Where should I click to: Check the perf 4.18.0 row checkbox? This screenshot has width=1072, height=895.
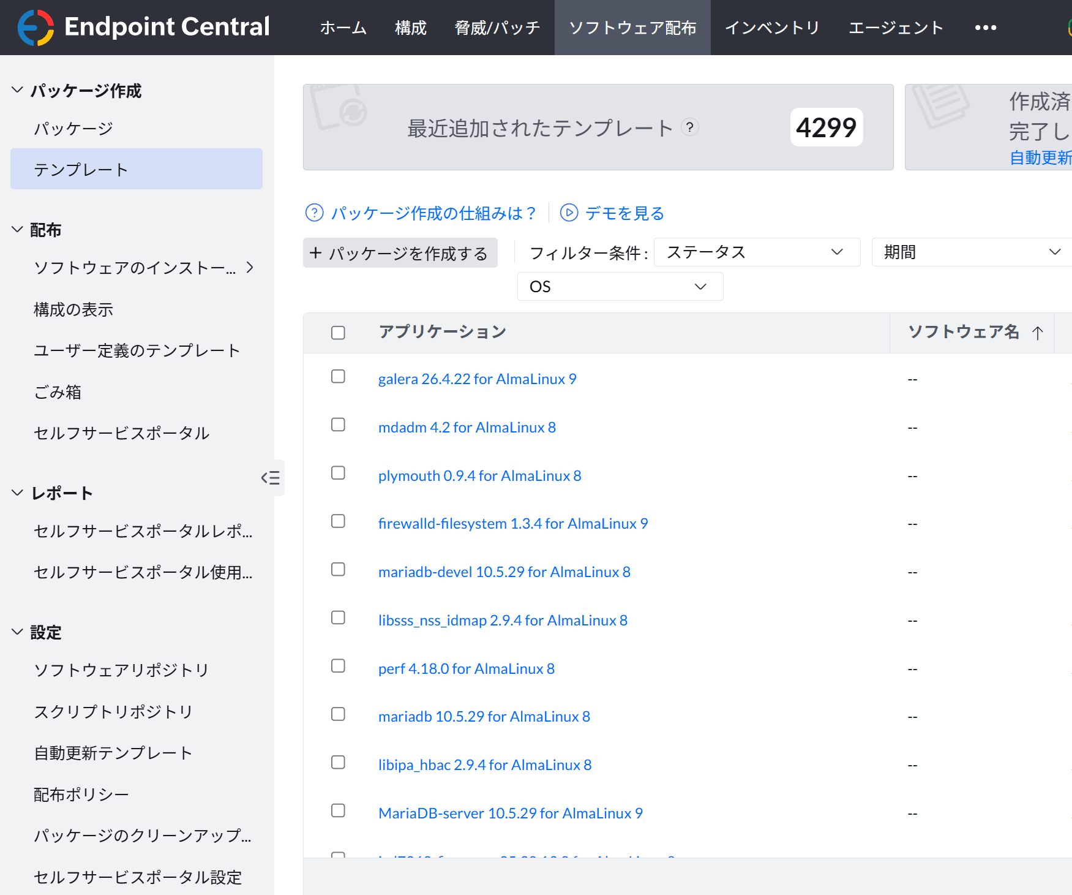pos(338,666)
